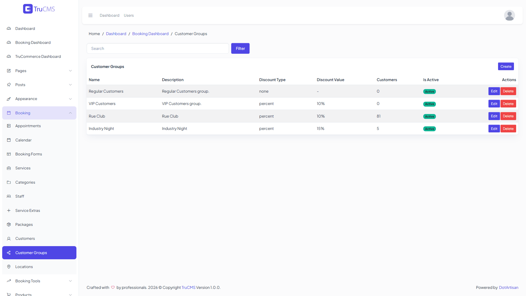Click the Appearance brush icon

[x=9, y=99]
